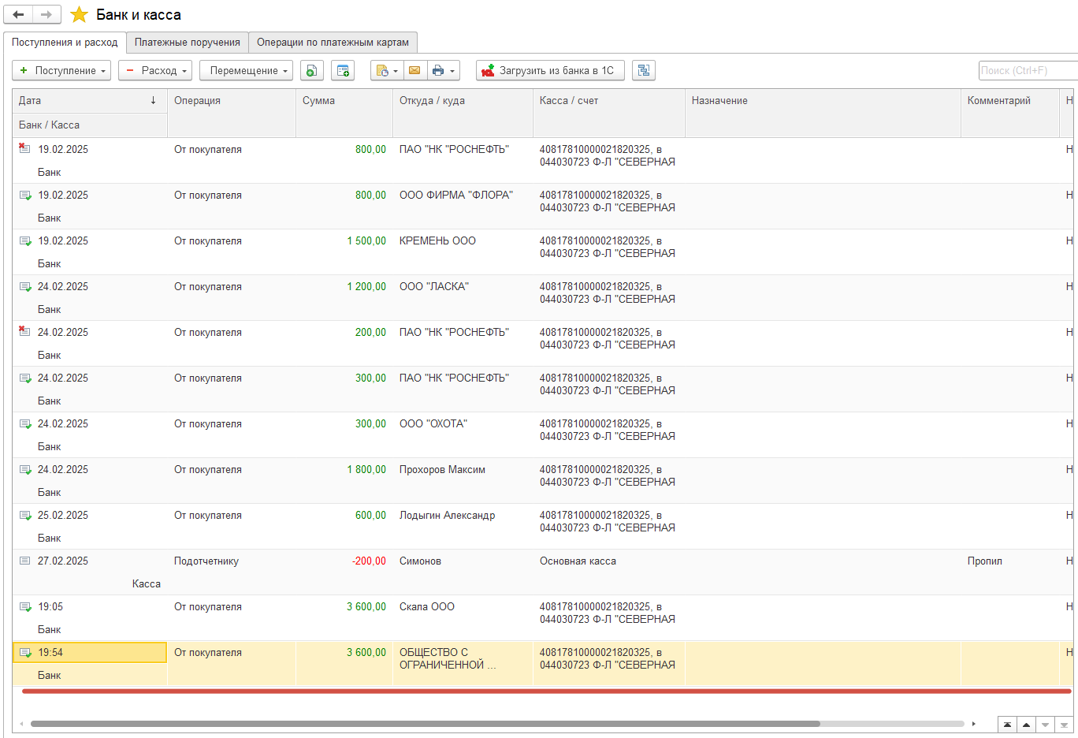This screenshot has width=1078, height=738.
Task: Click the list settings icon beside Загрузить
Action: click(644, 70)
